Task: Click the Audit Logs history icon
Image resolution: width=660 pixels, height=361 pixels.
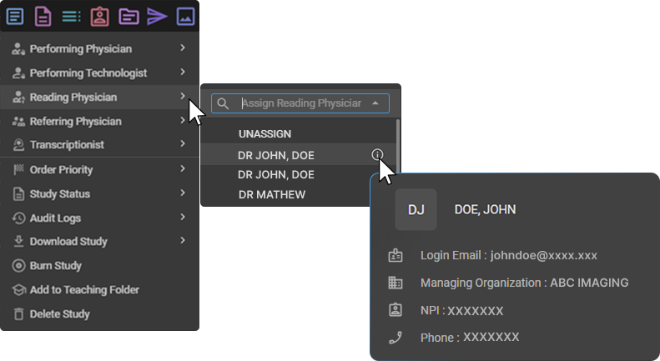Action: (18, 218)
